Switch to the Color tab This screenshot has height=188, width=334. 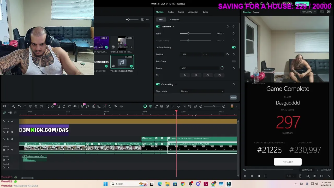pyautogui.click(x=205, y=12)
